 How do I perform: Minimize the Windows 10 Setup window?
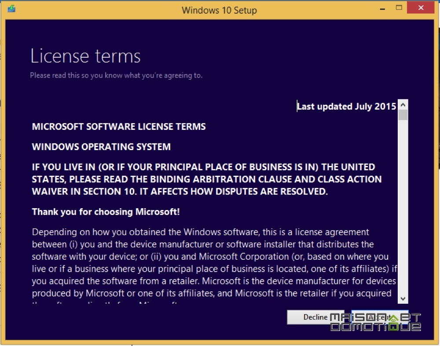pyautogui.click(x=382, y=9)
